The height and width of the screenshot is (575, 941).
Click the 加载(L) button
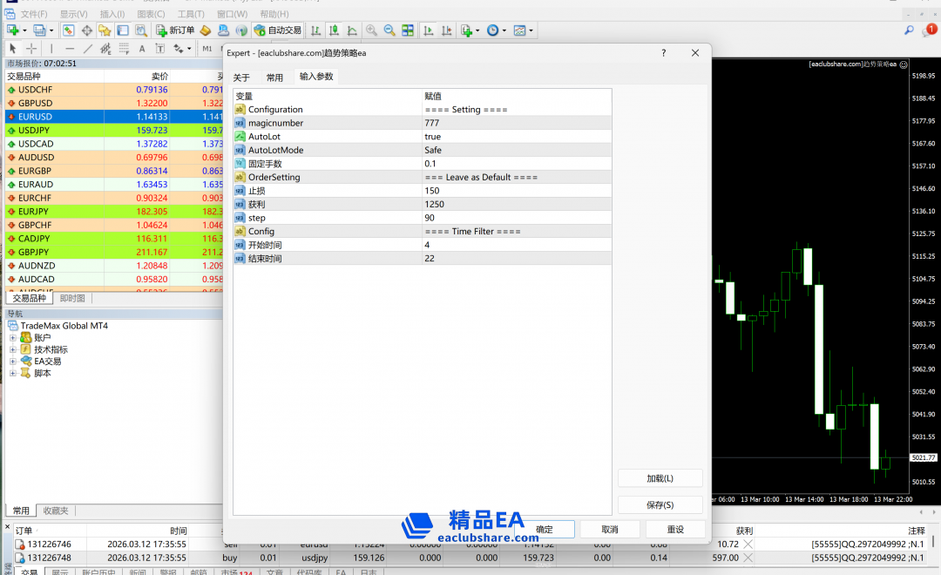point(660,478)
